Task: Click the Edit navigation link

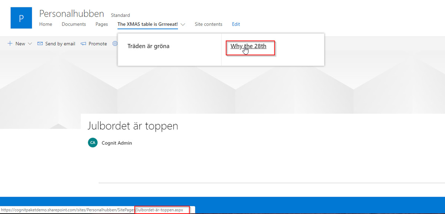Action: point(236,24)
